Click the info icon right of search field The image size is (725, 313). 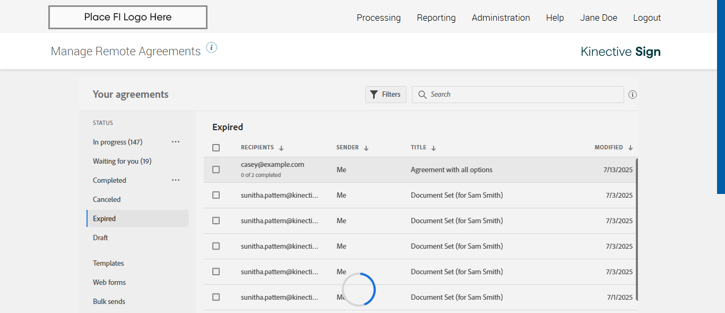tap(632, 95)
